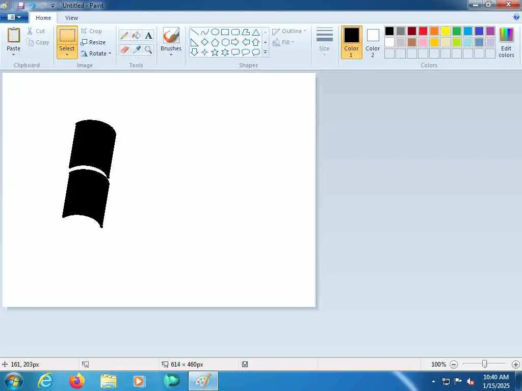The width and height of the screenshot is (522, 391).
Task: Expand the Brushes dropdown arrow
Action: [x=171, y=55]
